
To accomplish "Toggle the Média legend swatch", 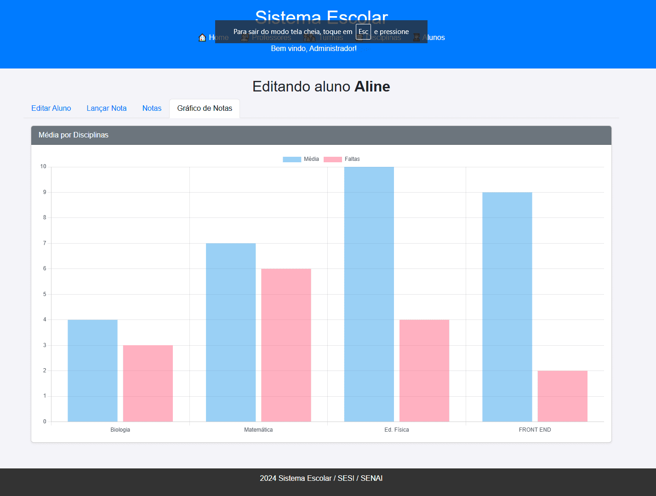I will [x=292, y=160].
